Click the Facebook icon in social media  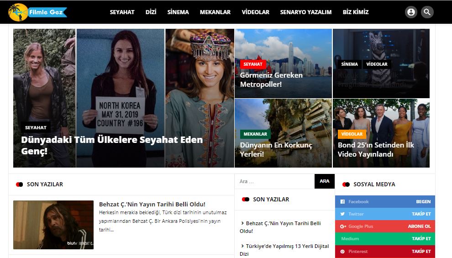(342, 202)
